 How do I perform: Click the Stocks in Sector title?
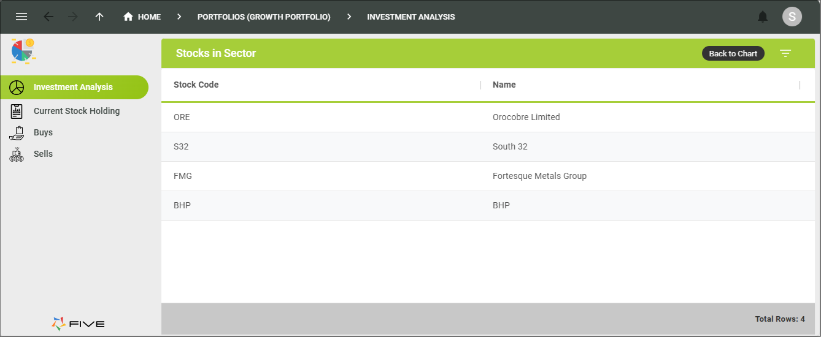coord(216,53)
